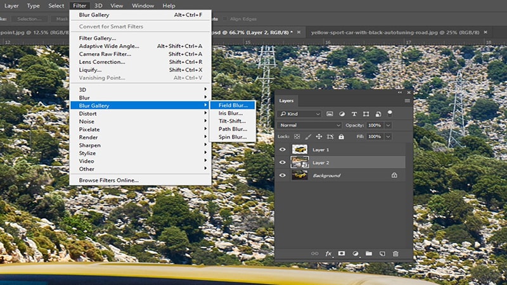Open the Window menu

click(143, 6)
